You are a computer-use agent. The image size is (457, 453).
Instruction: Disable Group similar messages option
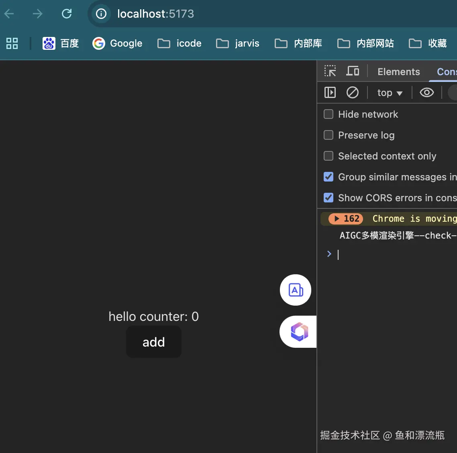(328, 177)
